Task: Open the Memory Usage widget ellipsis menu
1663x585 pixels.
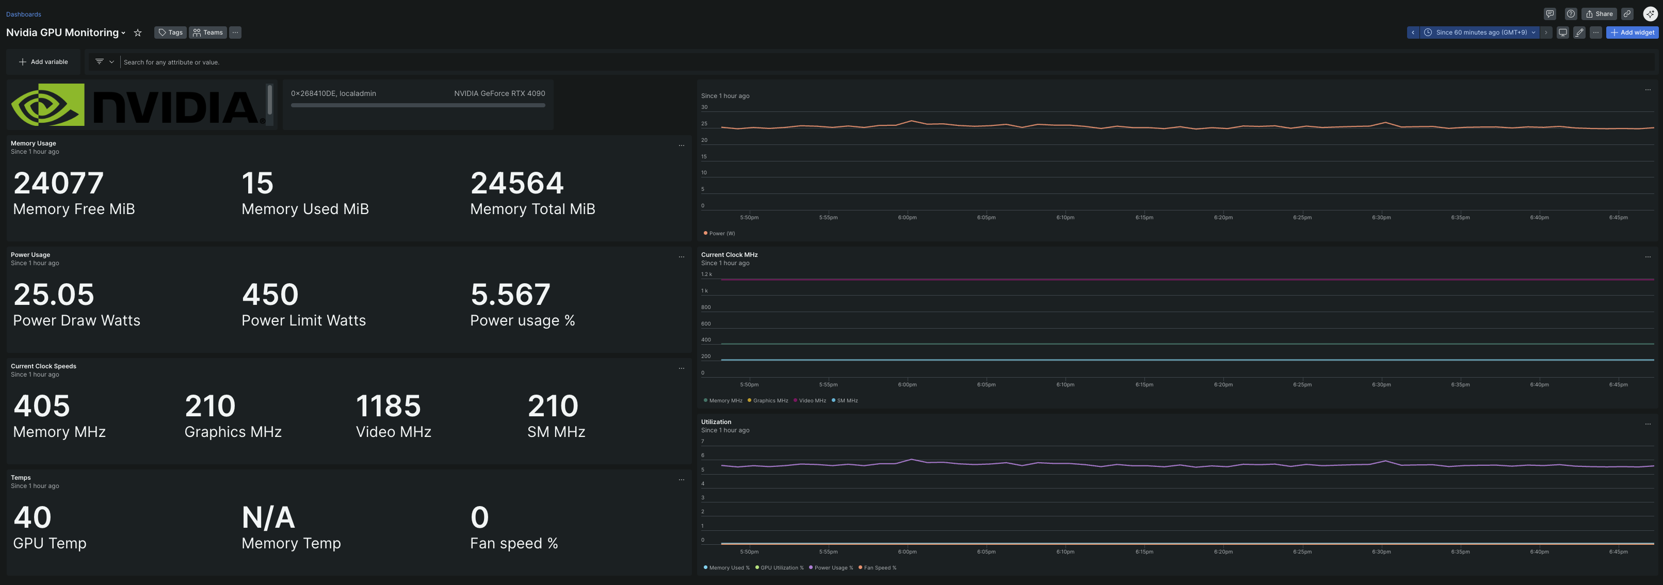Action: [x=681, y=145]
